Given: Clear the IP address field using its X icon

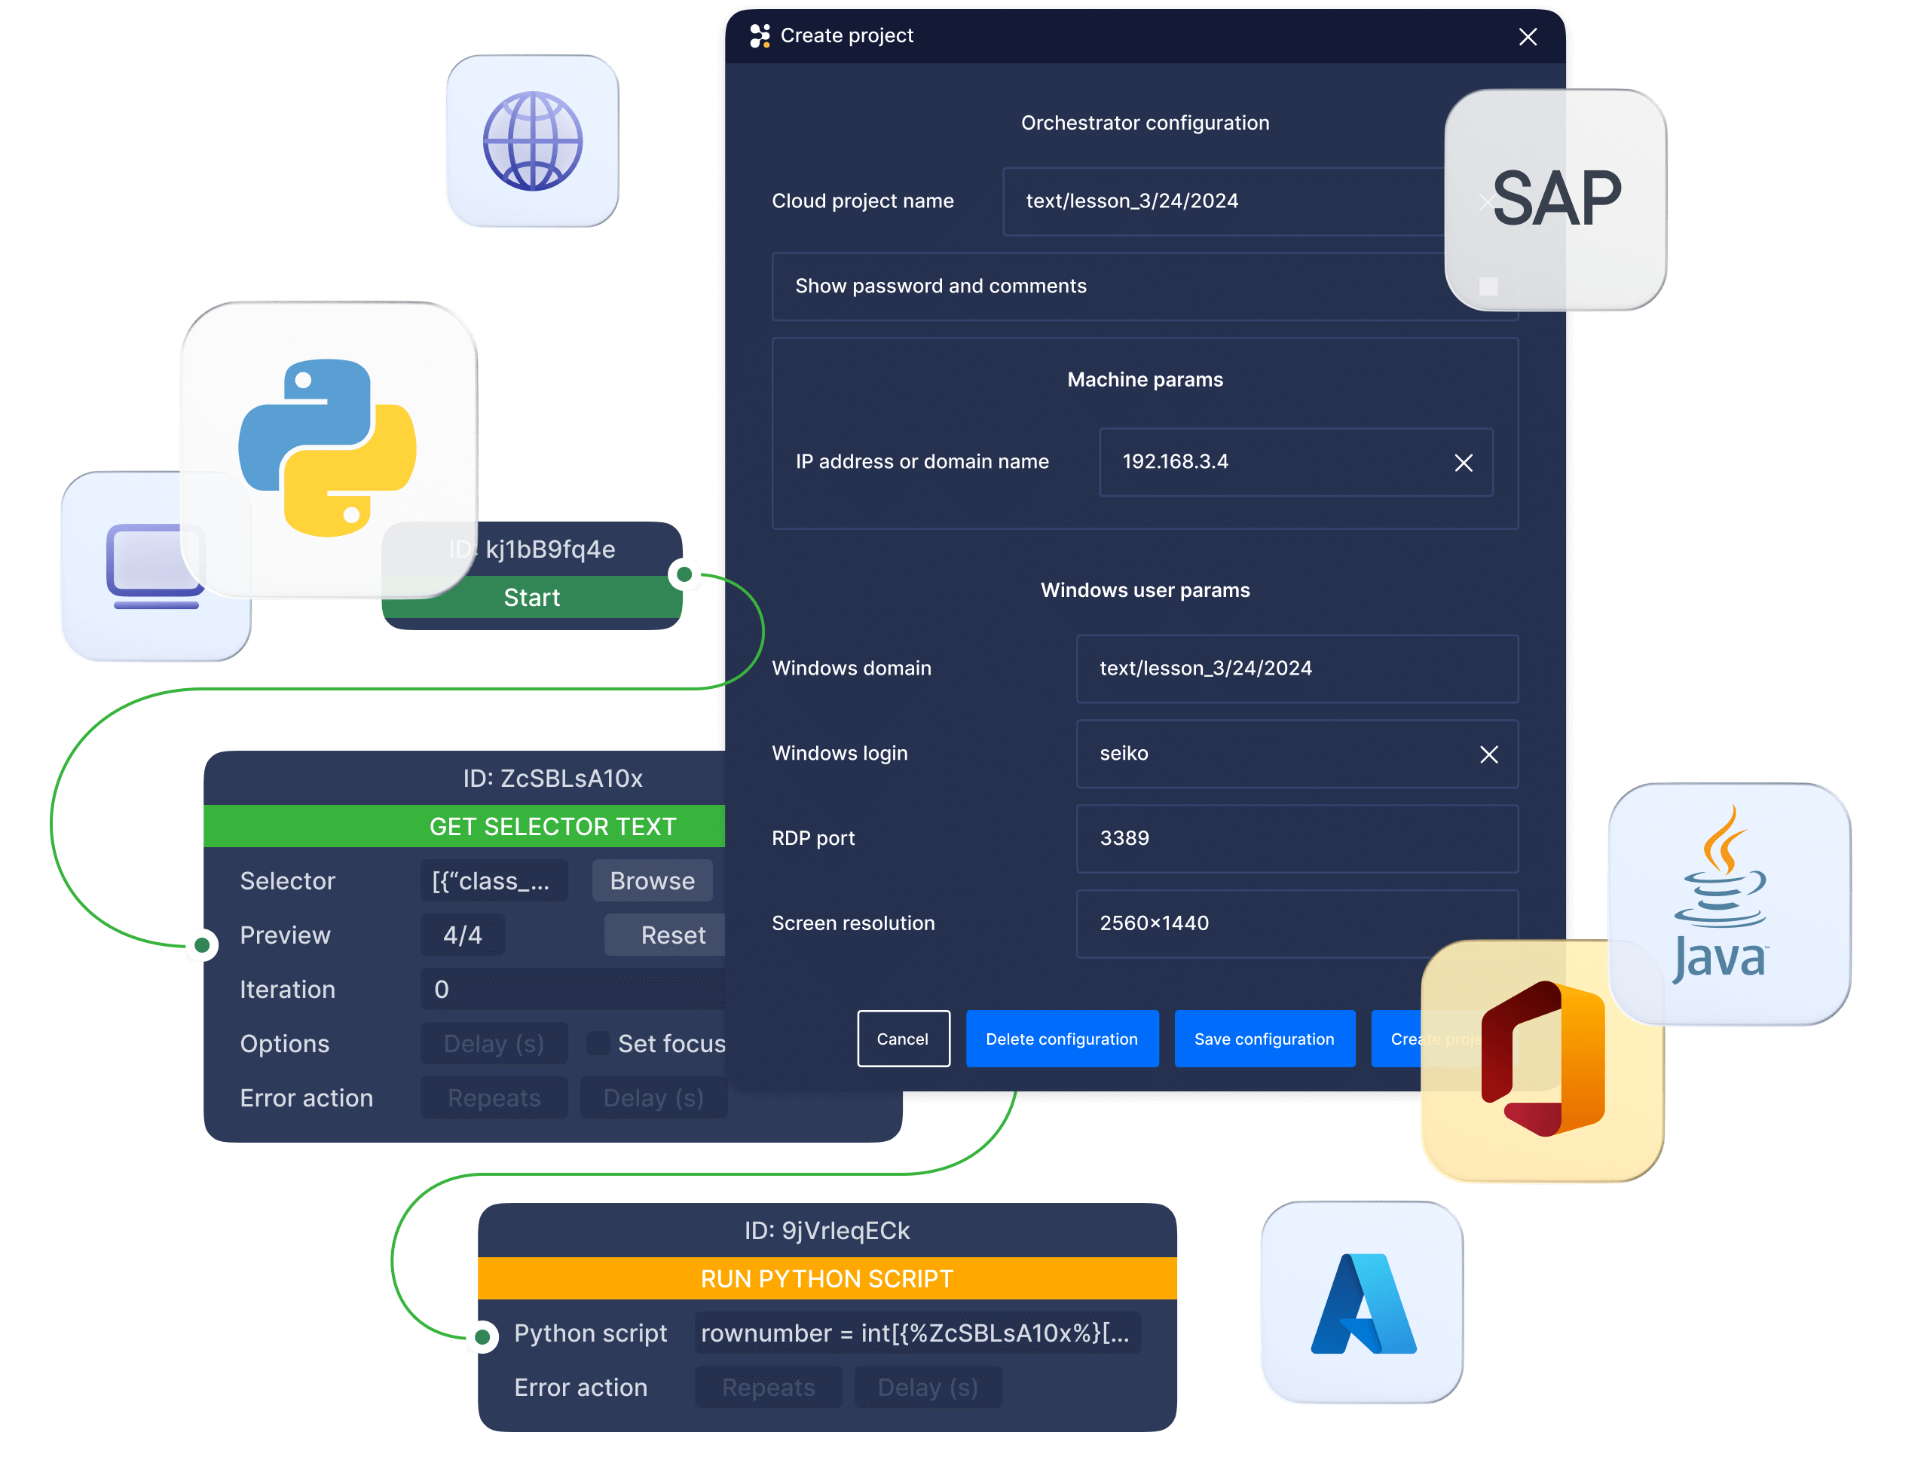Looking at the screenshot, I should [1464, 464].
